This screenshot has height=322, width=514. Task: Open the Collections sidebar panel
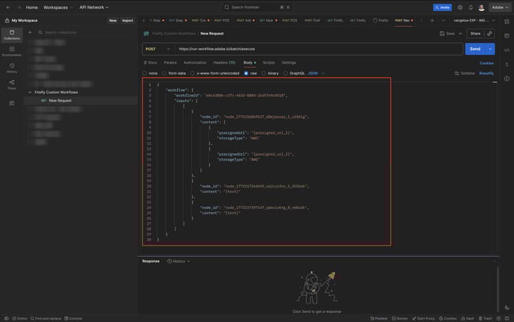pos(12,34)
